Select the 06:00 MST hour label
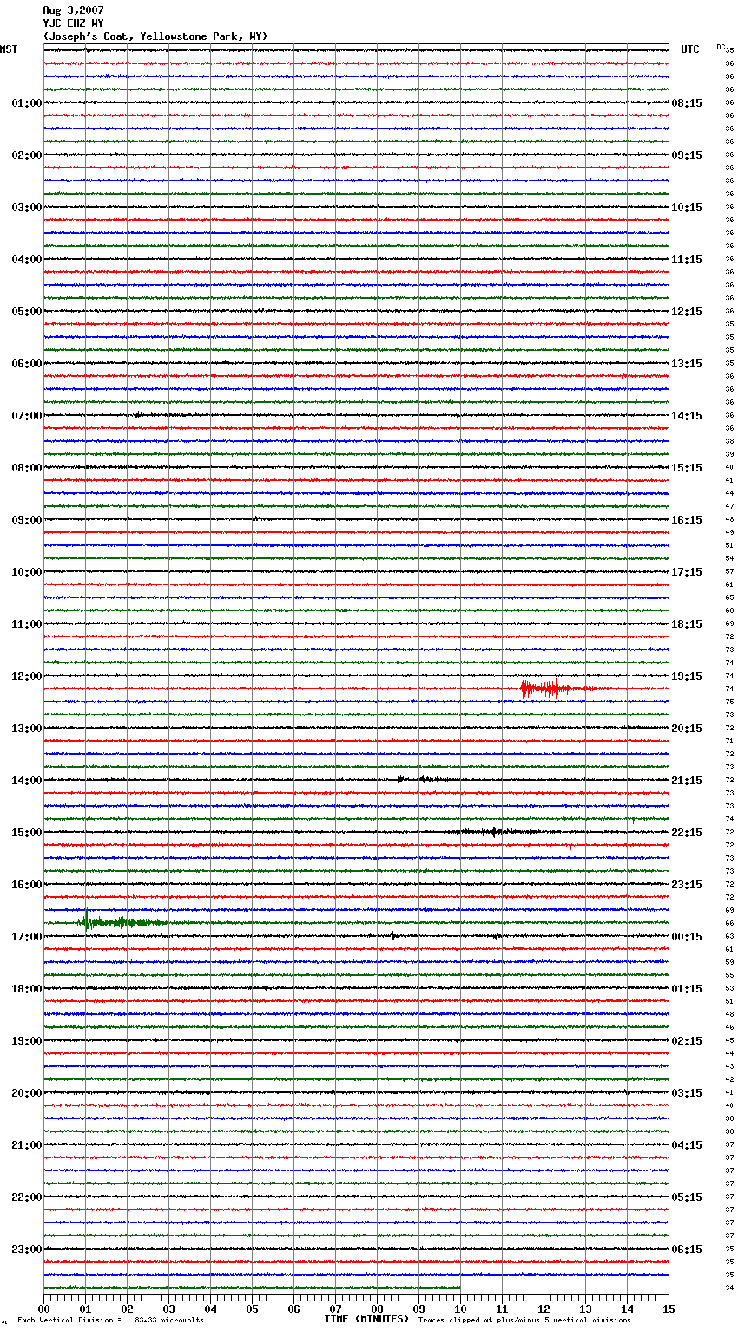This screenshot has width=738, height=1332. tap(27, 364)
